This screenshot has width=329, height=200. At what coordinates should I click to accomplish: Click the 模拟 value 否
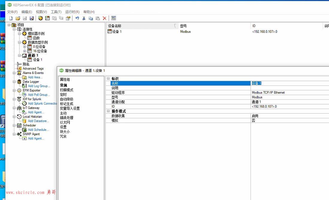[290, 120]
